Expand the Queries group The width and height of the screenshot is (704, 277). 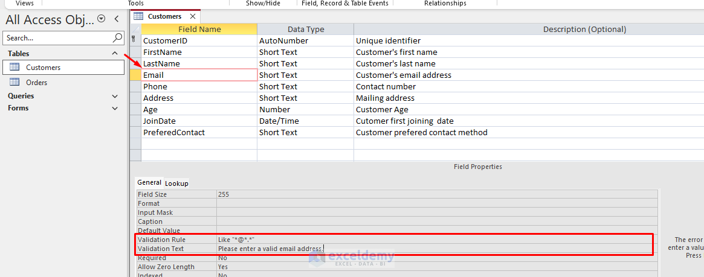pyautogui.click(x=114, y=96)
